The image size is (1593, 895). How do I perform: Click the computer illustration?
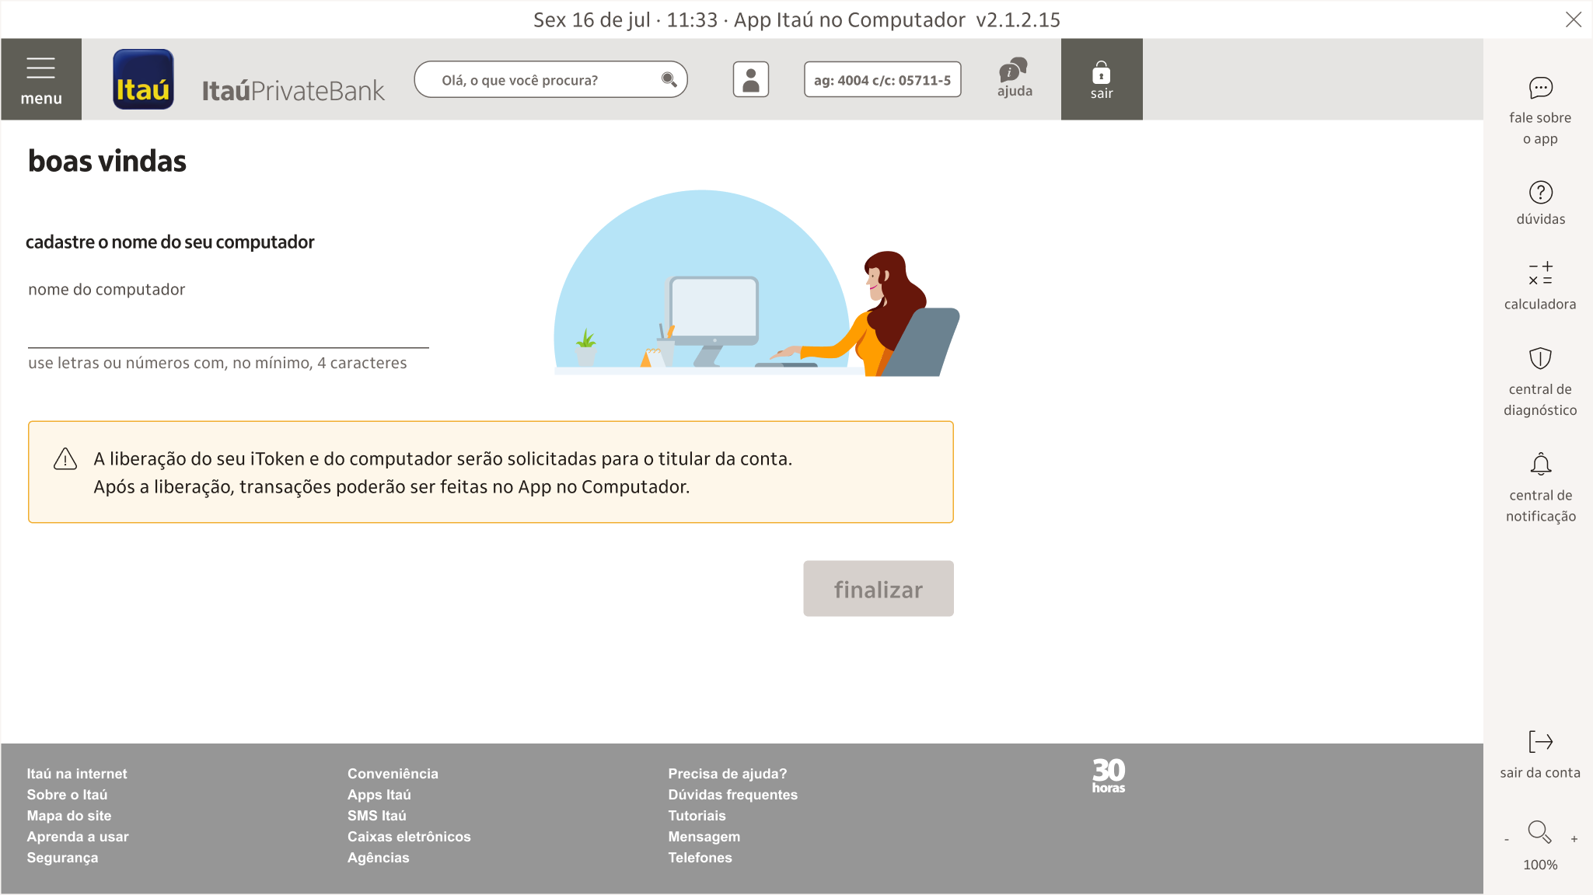(x=756, y=284)
